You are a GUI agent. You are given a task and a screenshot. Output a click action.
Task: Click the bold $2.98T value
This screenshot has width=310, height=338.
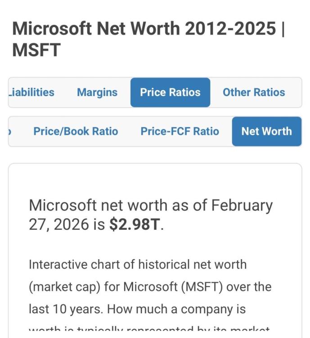click(134, 224)
